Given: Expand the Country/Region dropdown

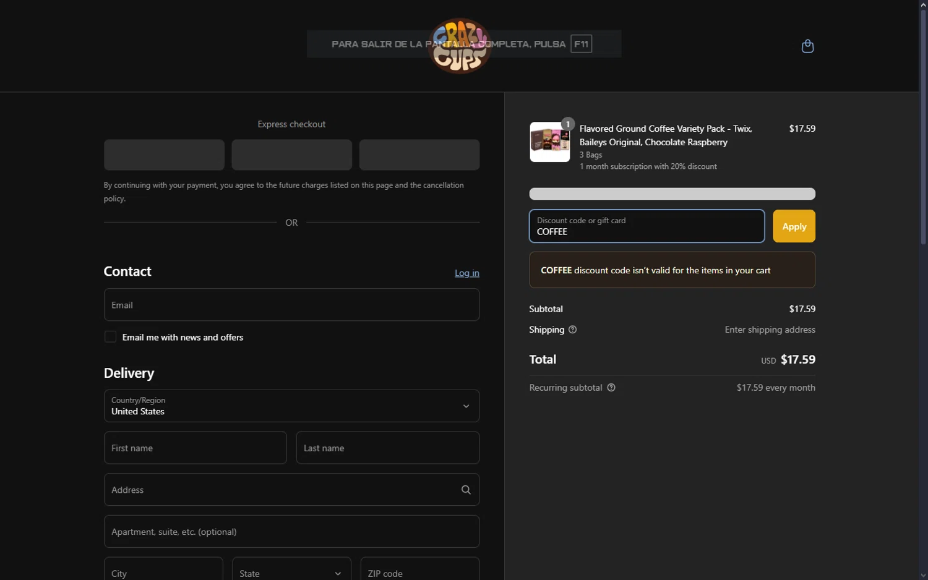Looking at the screenshot, I should point(291,406).
